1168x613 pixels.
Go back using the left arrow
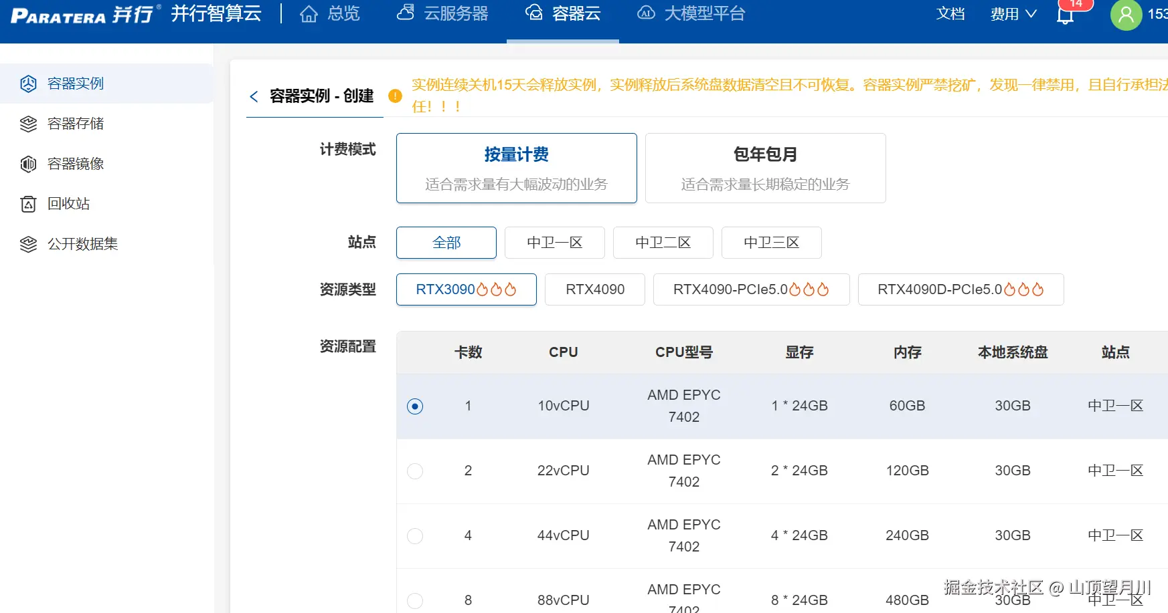(254, 96)
